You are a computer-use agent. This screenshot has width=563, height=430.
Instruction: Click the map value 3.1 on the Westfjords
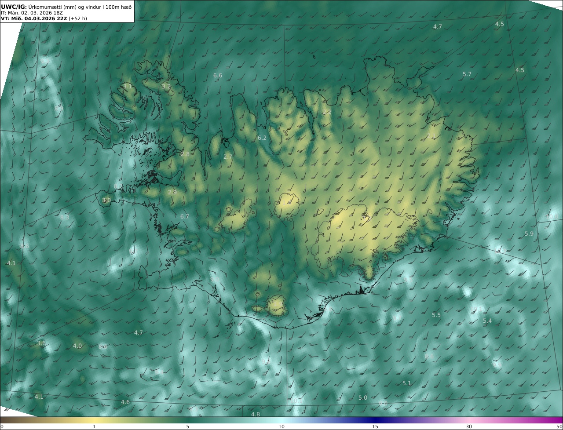coord(127,87)
